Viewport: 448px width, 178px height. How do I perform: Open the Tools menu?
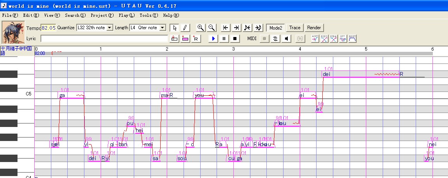149,15
